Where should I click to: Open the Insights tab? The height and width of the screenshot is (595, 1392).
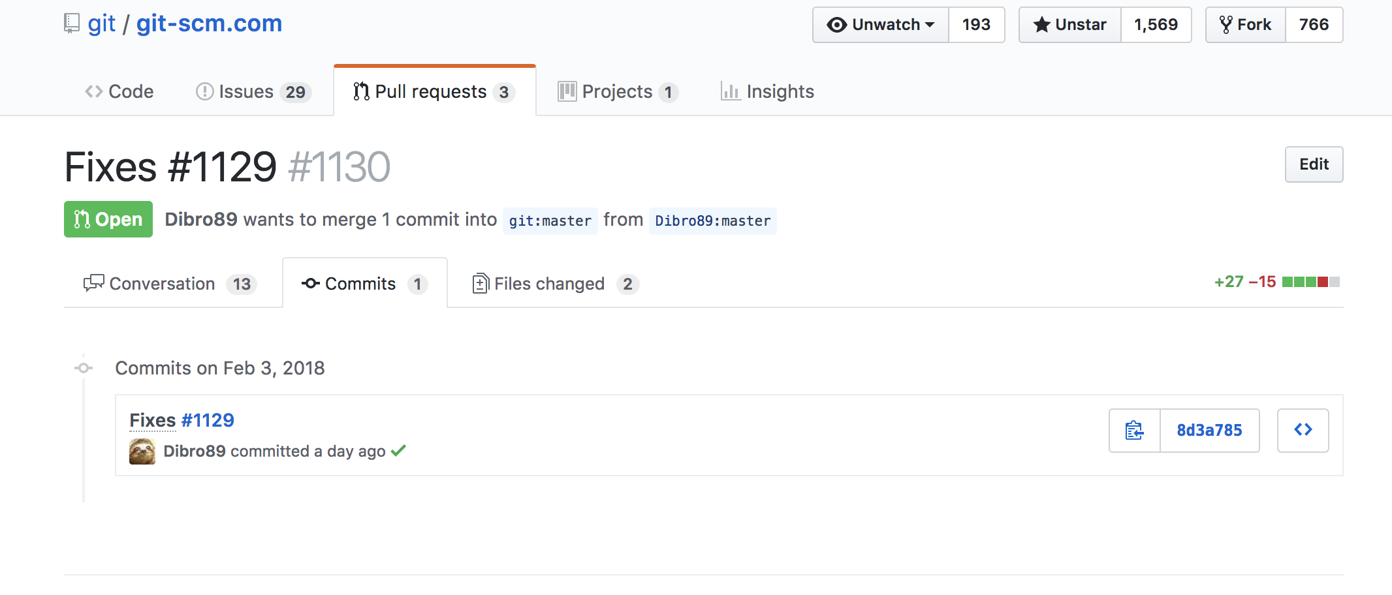coord(767,91)
